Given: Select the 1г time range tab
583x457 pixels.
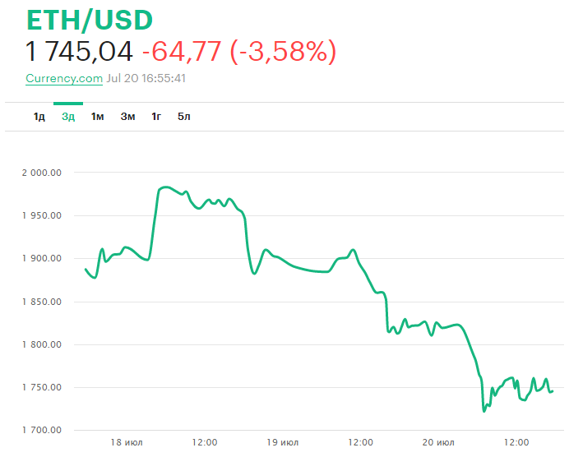Looking at the screenshot, I should click(x=155, y=117).
